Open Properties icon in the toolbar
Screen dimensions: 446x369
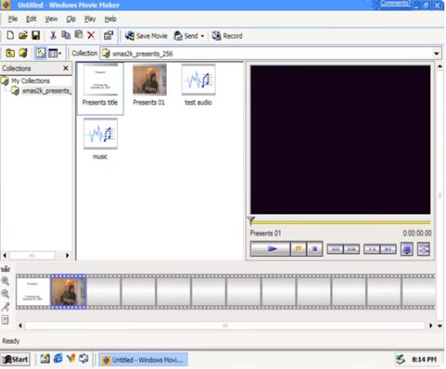click(x=108, y=35)
